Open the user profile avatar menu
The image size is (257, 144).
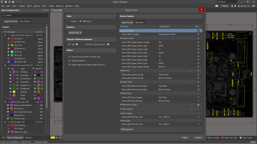coord(254,6)
